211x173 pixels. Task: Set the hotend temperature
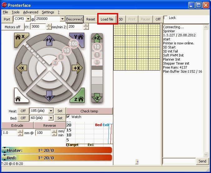pyautogui.click(x=60, y=111)
